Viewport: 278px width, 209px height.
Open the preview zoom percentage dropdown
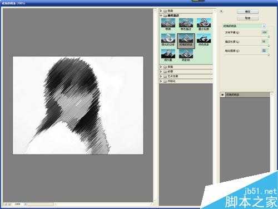[x=26, y=204]
